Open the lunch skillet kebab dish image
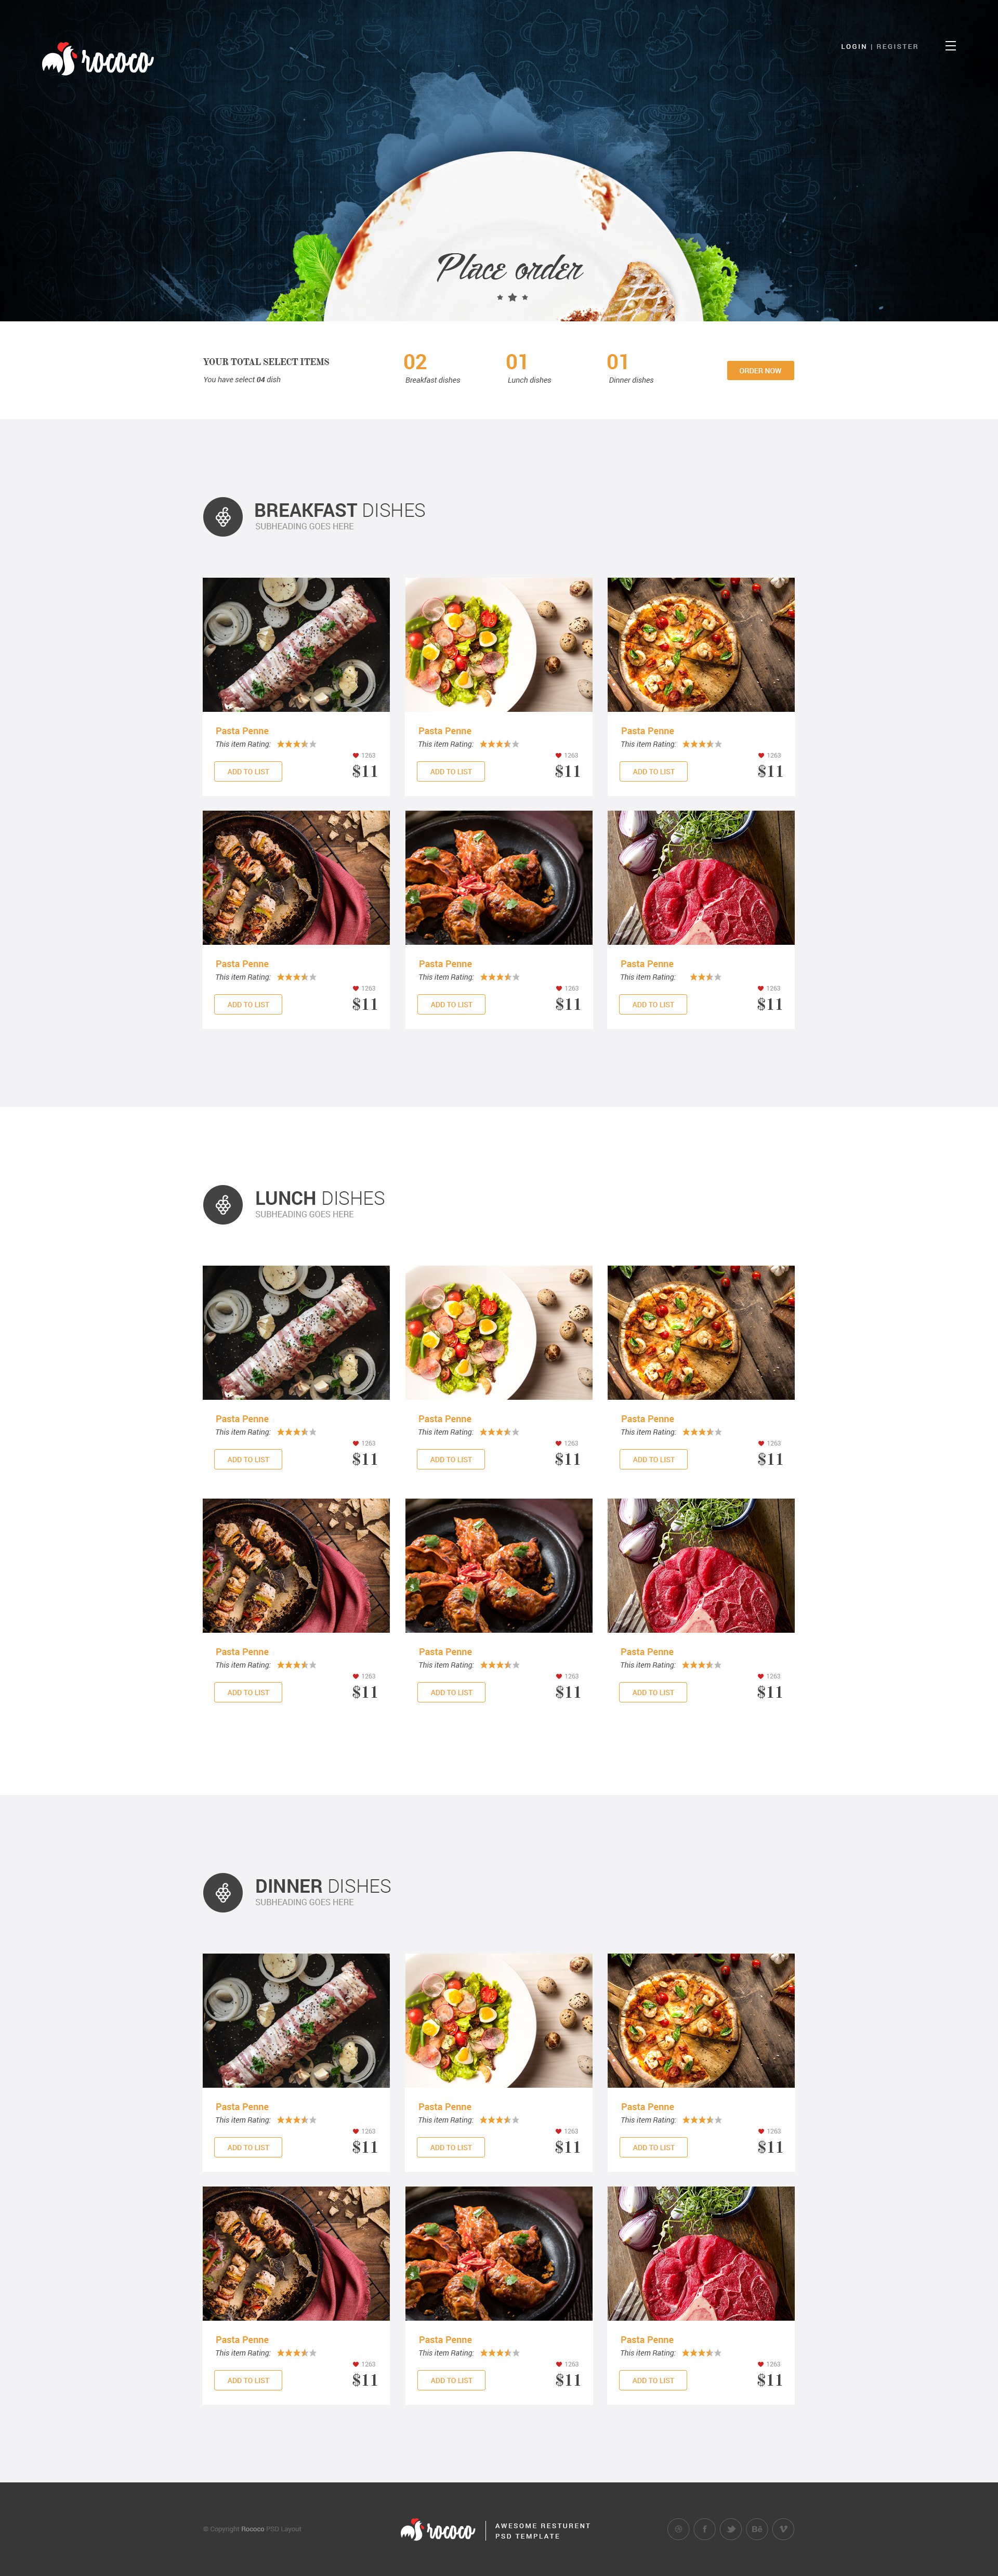The height and width of the screenshot is (2576, 998). [296, 1565]
